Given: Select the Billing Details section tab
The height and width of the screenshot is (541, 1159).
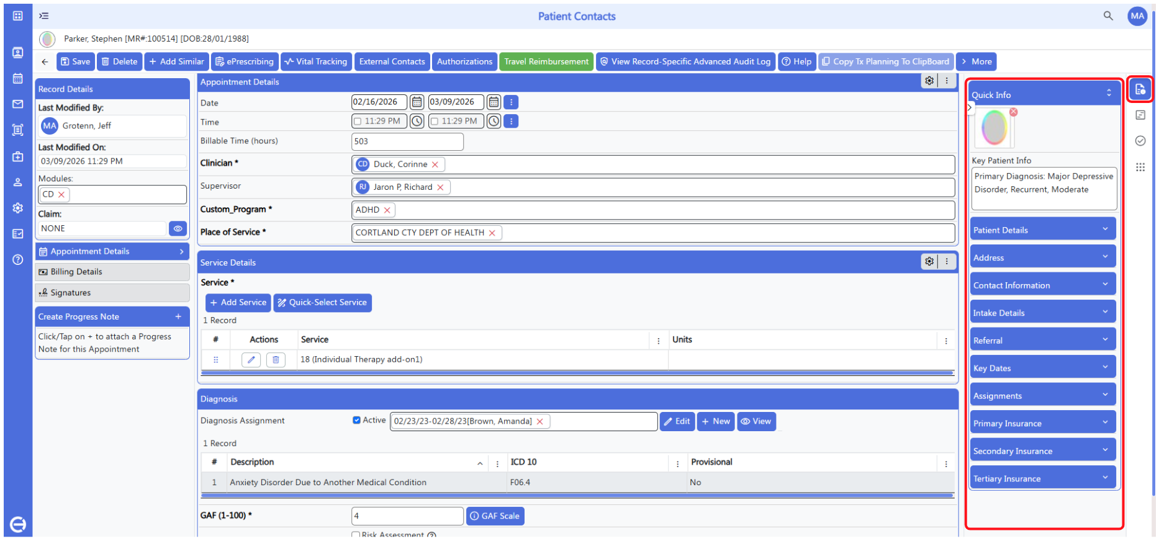Looking at the screenshot, I should coord(112,272).
